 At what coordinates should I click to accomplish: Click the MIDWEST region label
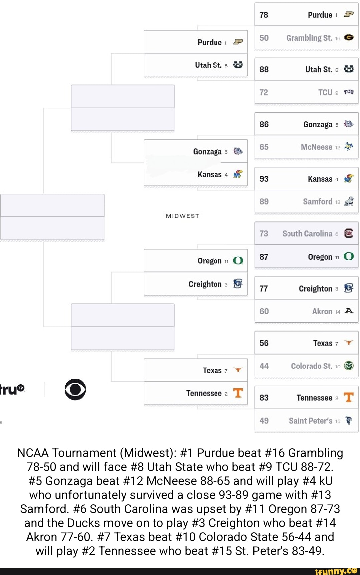tap(182, 216)
